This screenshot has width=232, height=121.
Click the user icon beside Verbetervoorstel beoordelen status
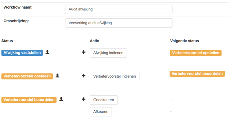61,99
